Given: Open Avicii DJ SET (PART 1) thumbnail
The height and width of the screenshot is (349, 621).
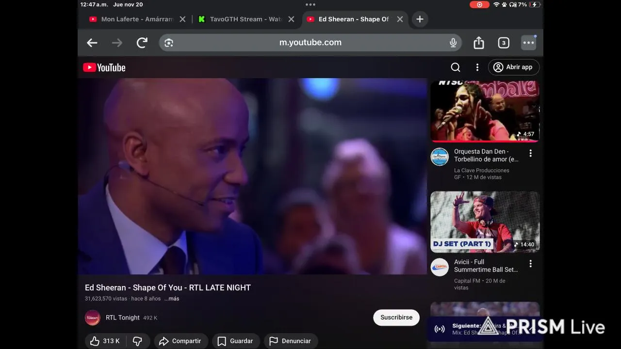Looking at the screenshot, I should click(485, 222).
